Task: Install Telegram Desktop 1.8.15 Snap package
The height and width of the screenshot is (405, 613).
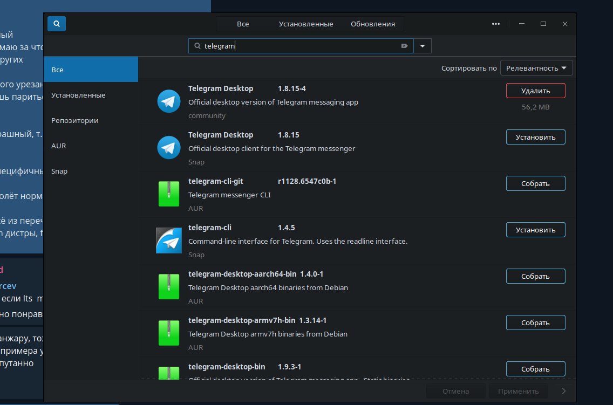Action: [536, 137]
